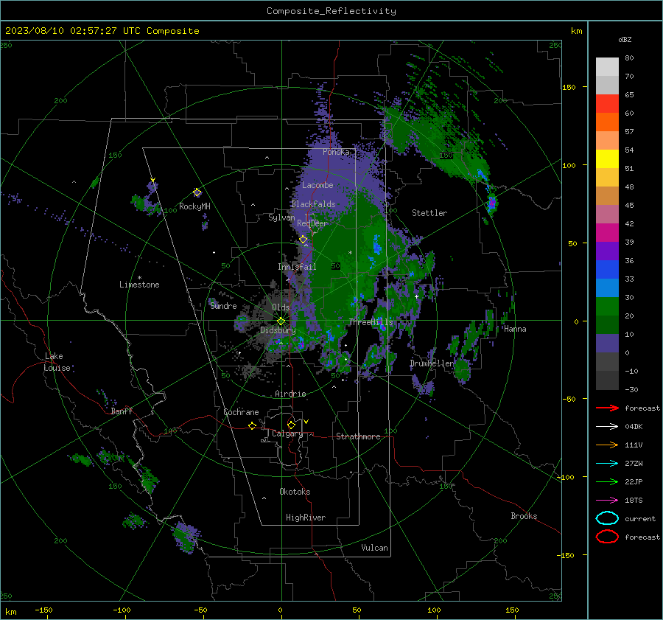Image resolution: width=663 pixels, height=620 pixels.
Task: Click the red forecast arrow in legend
Action: point(607,408)
